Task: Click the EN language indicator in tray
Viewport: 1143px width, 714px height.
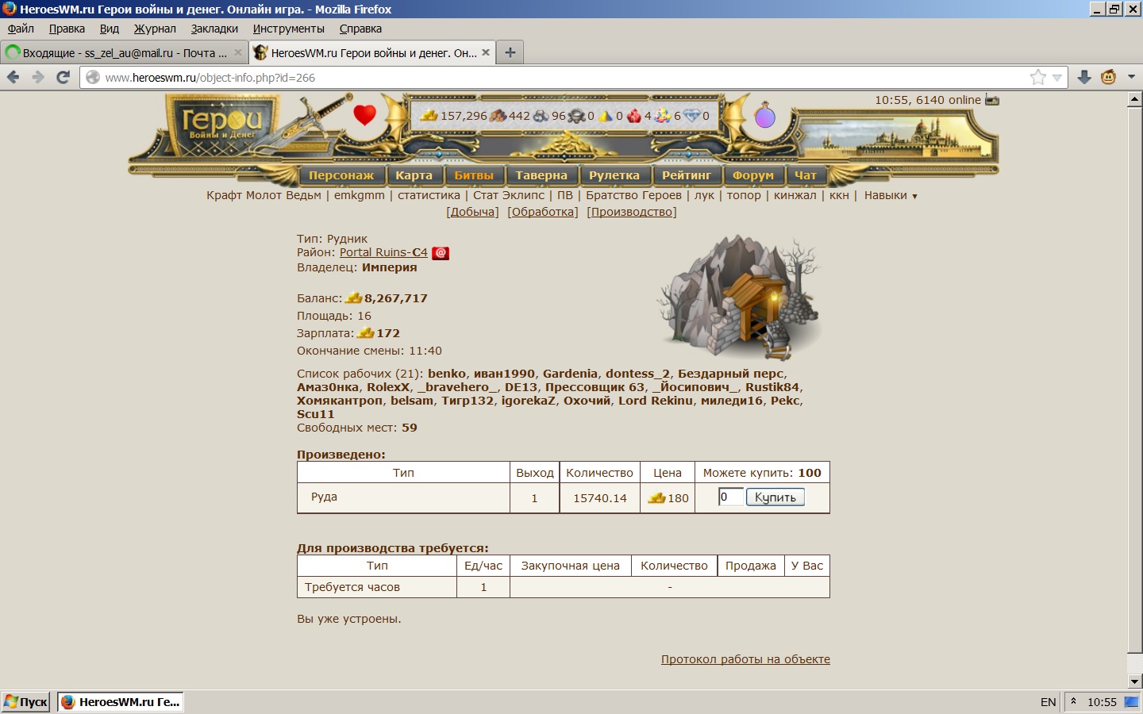Action: (x=1049, y=702)
